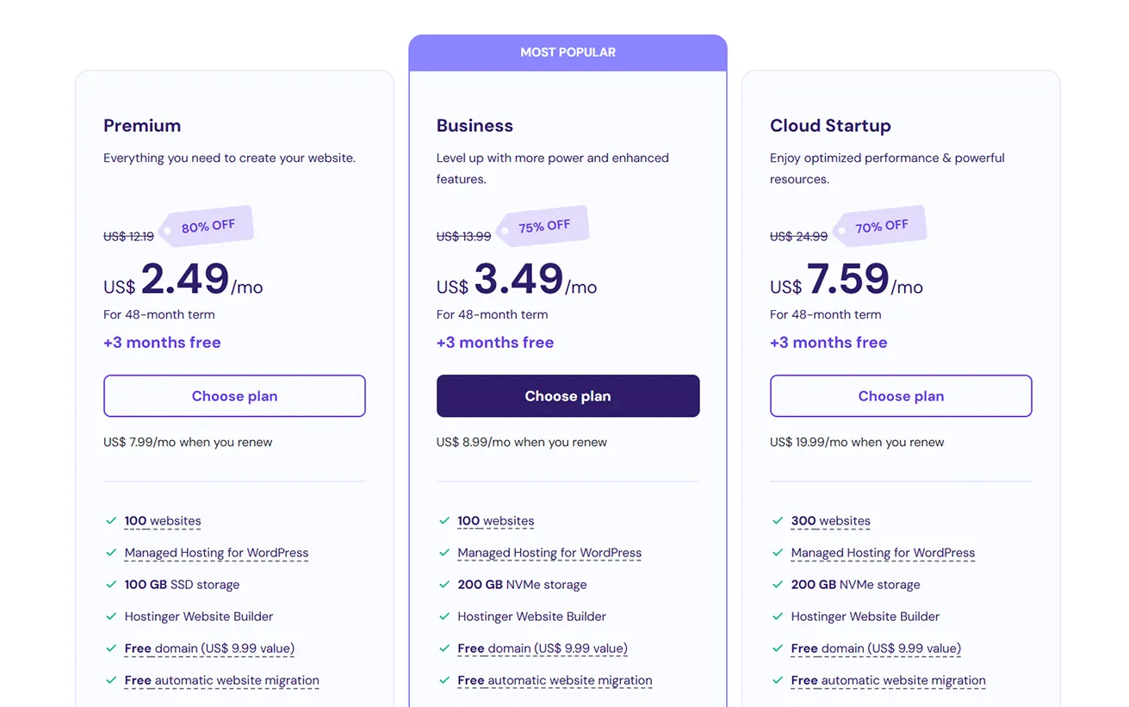
Task: Click Business US$ 3.49/mo price
Action: (x=517, y=280)
